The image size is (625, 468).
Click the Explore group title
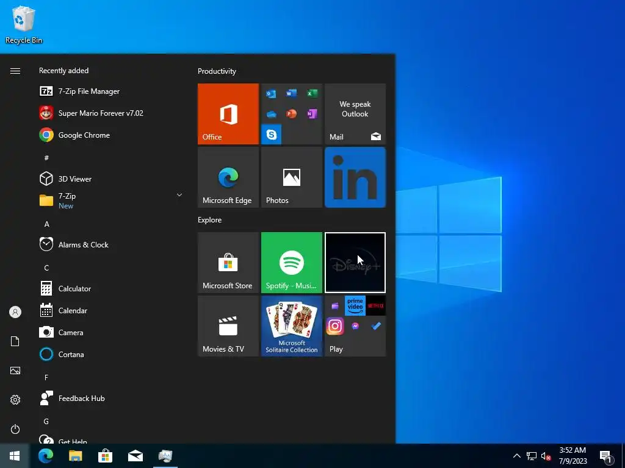(210, 220)
